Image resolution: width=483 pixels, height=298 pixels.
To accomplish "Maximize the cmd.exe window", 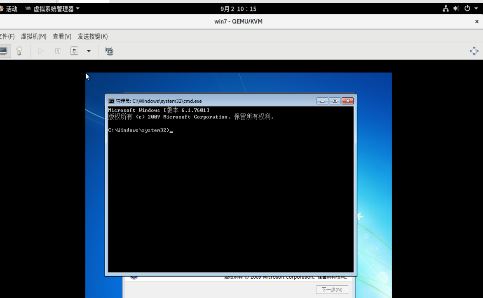I will coord(335,101).
